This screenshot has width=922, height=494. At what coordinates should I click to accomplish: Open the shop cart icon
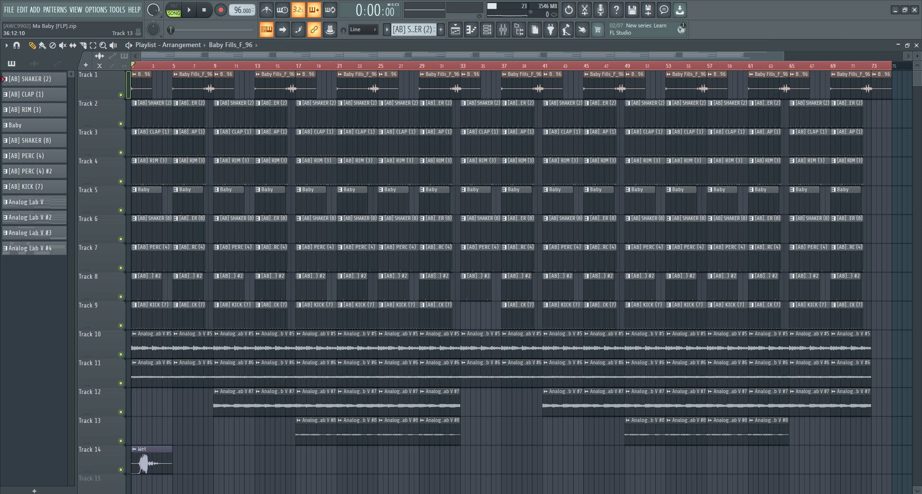[x=598, y=30]
